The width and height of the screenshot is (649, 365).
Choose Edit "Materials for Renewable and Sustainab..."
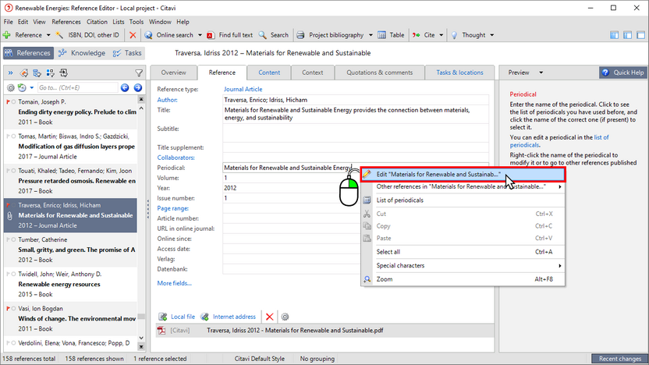tap(463, 174)
